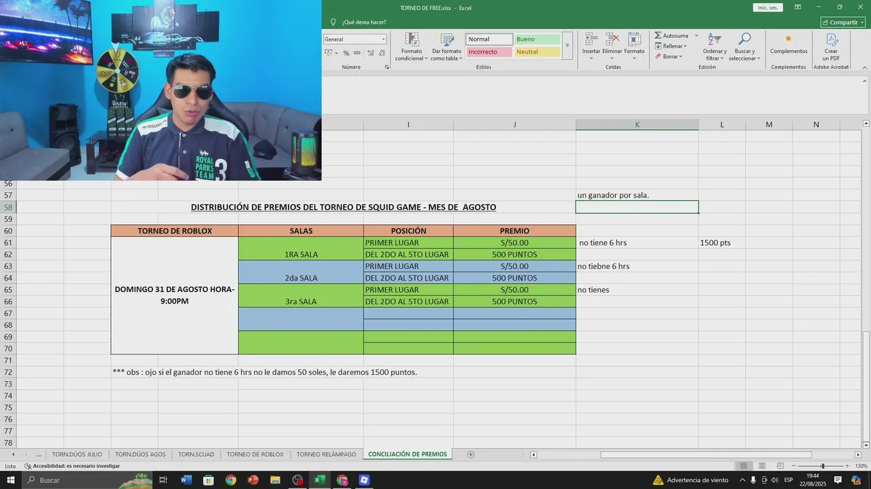This screenshot has width=871, height=489.
Task: Apply the Bueno cell style
Action: [537, 39]
